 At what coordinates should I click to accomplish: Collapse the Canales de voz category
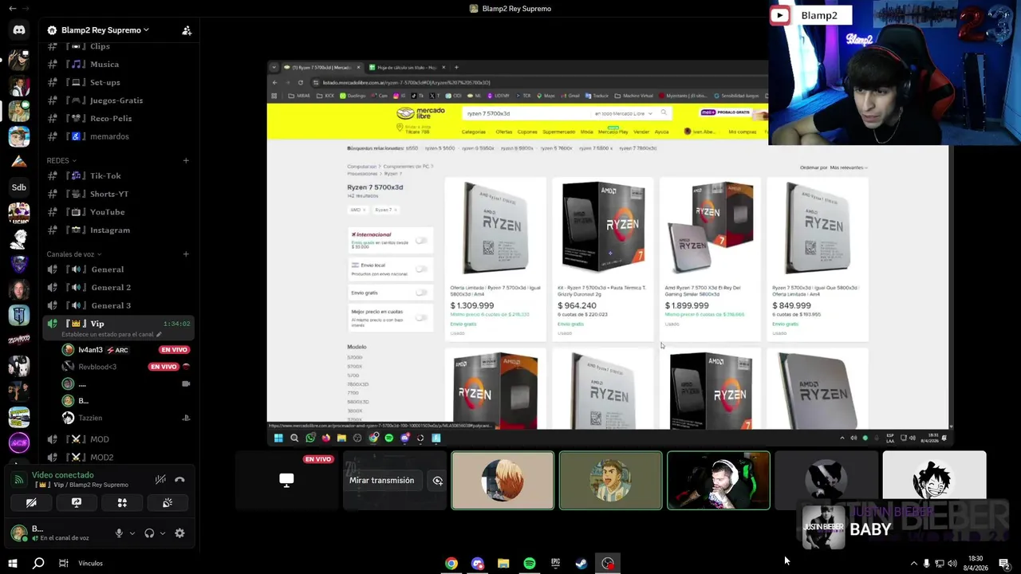pyautogui.click(x=74, y=254)
